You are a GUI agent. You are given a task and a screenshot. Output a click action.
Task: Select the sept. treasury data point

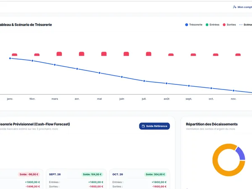[x=189, y=86]
